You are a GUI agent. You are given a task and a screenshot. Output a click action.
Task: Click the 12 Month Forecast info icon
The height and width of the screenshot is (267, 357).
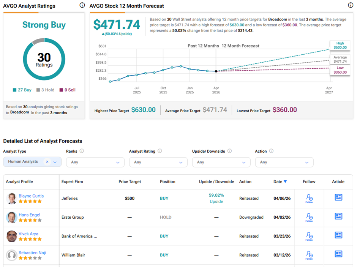pyautogui.click(x=351, y=5)
